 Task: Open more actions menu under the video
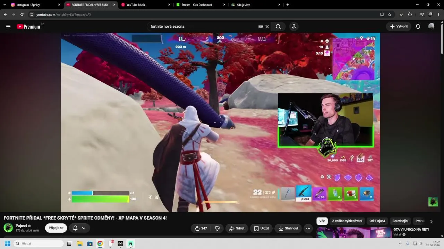pyautogui.click(x=308, y=228)
